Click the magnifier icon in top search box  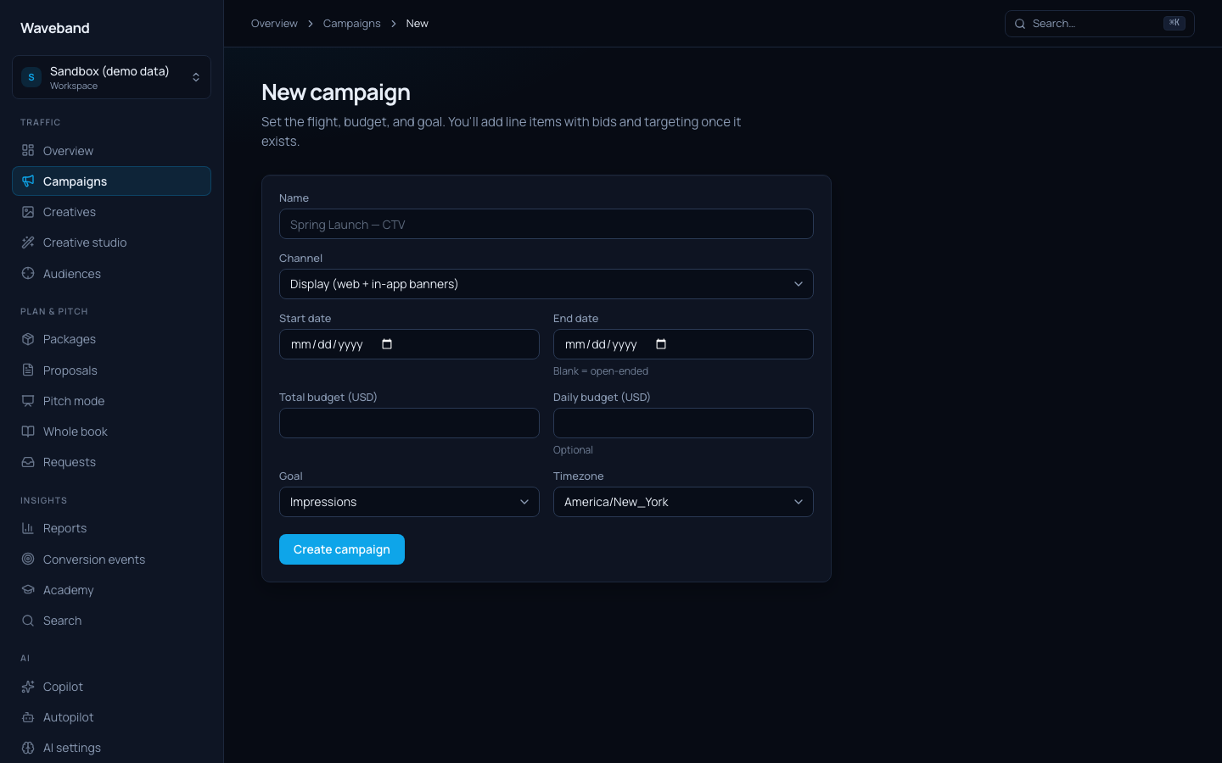click(1020, 24)
